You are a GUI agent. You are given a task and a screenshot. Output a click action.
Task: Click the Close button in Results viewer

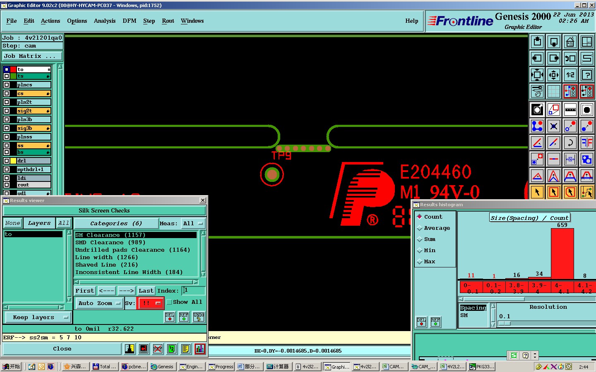(x=62, y=349)
